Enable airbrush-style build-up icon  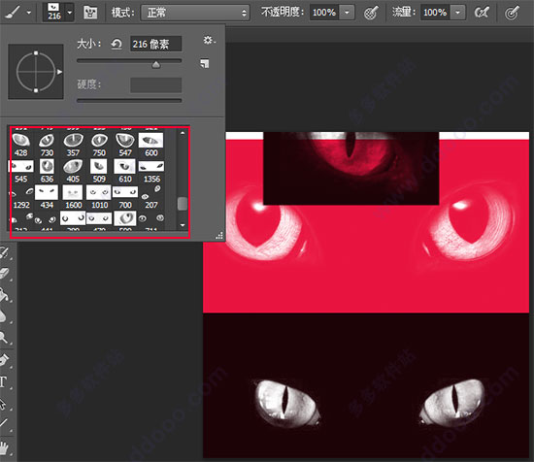tap(482, 13)
